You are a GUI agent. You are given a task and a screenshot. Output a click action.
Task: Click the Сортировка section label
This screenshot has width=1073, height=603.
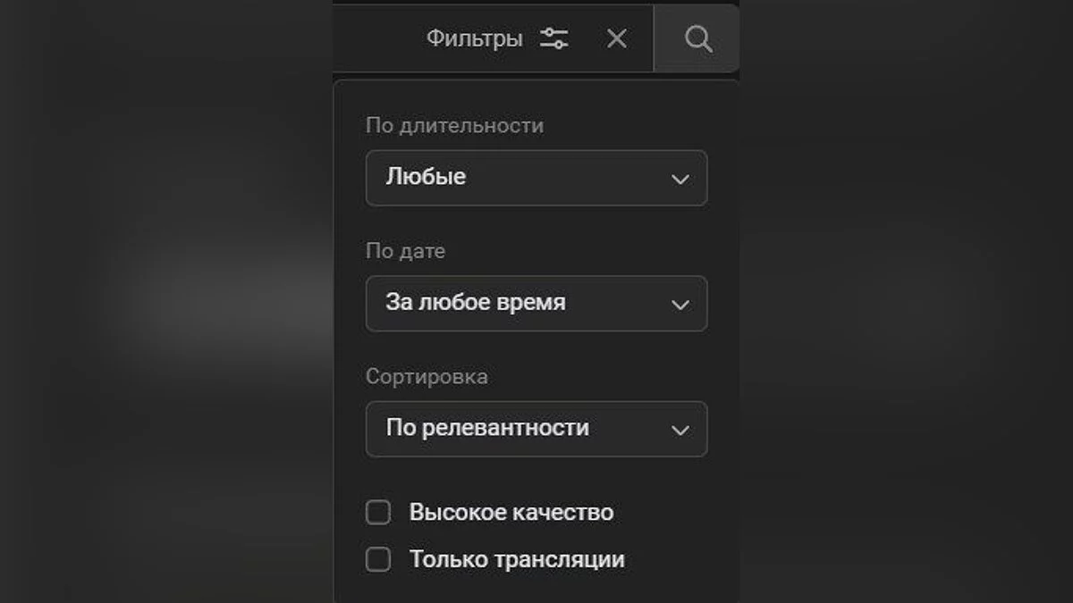point(427,376)
